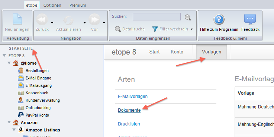Select E-Mail Eingang in the tree
The image size is (274, 137).
point(38,78)
